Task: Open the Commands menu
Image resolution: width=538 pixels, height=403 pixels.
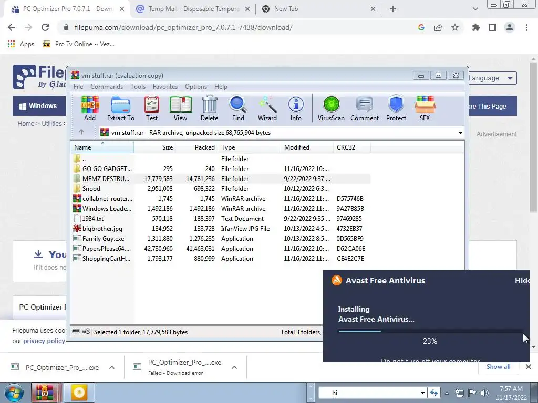Action: 107,87
